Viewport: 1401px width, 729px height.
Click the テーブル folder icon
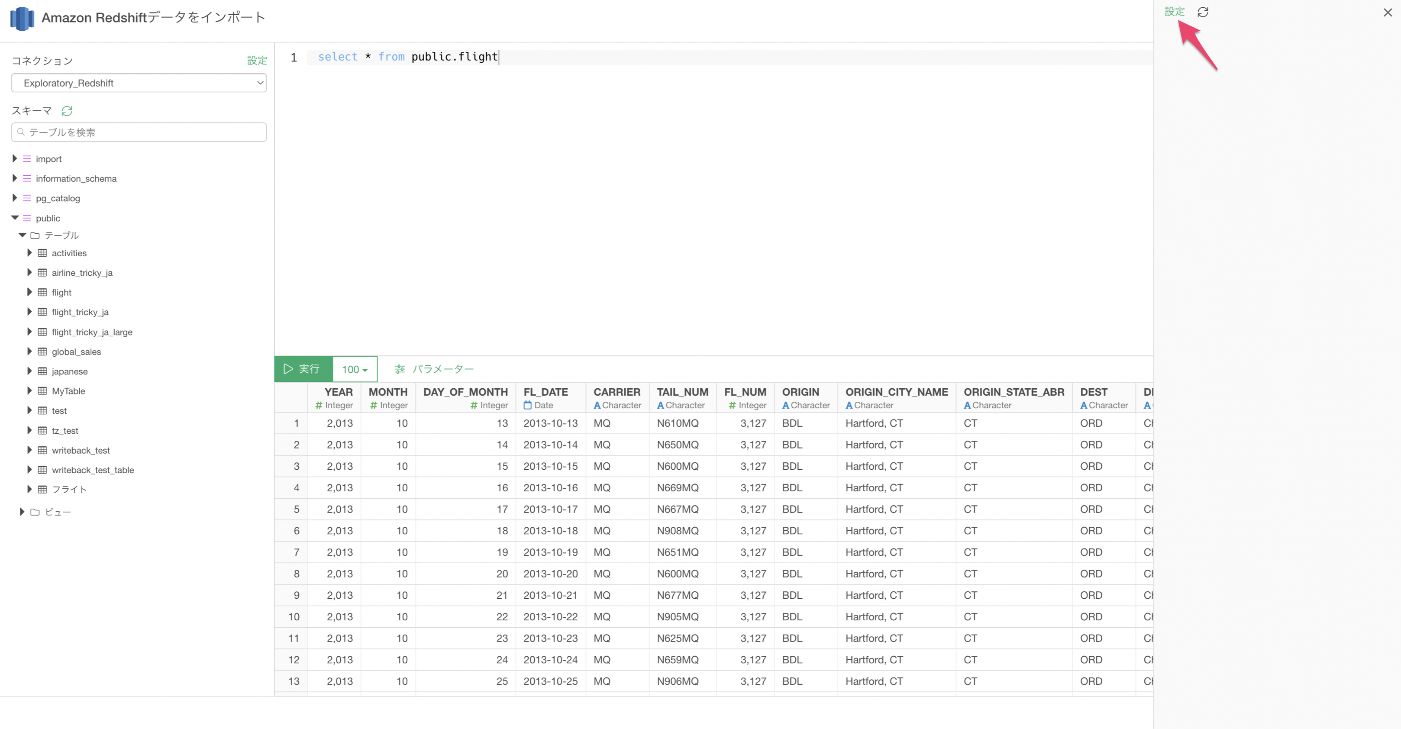[35, 235]
